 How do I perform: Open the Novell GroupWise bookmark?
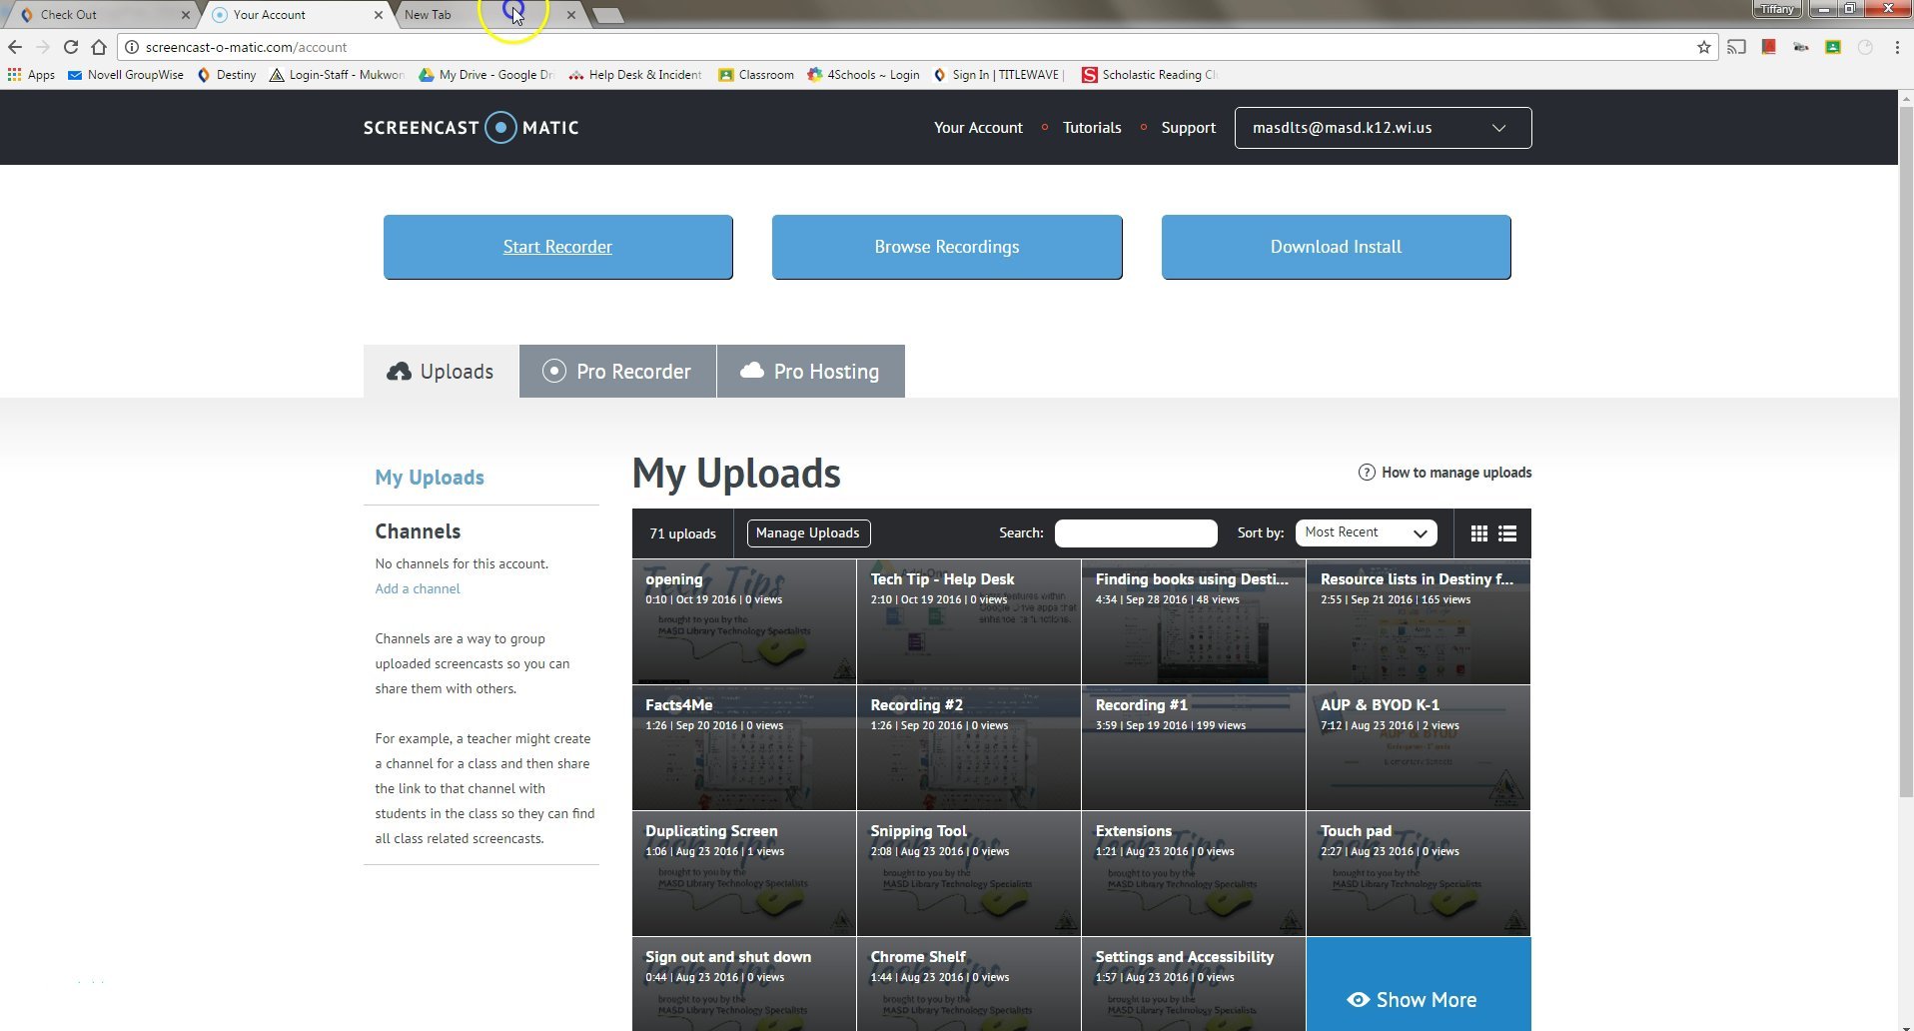point(126,75)
